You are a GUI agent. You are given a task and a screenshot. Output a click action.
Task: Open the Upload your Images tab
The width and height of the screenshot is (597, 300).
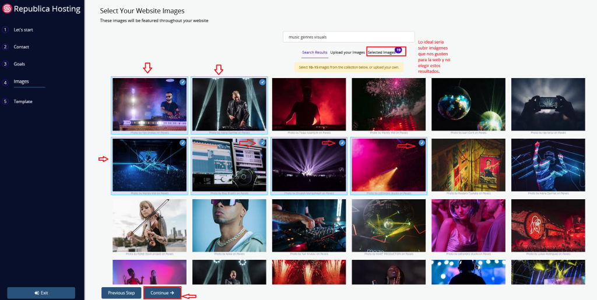point(347,52)
